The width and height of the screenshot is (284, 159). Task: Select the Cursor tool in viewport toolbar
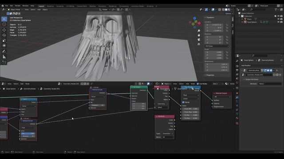coord(4,24)
